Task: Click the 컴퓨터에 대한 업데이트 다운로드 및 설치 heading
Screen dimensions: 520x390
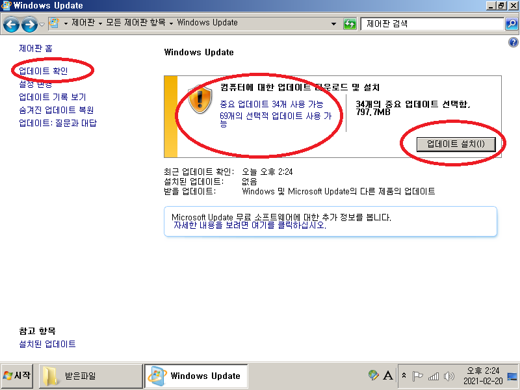Action: 300,87
